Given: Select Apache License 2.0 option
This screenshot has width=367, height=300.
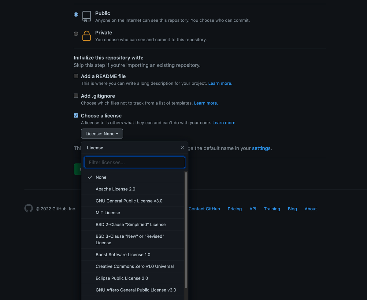Looking at the screenshot, I should (115, 189).
